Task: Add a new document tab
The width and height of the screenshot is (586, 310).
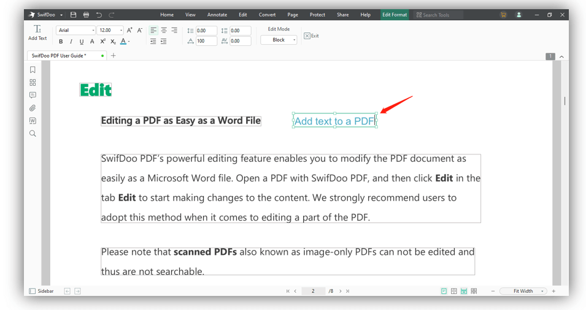Action: point(114,56)
